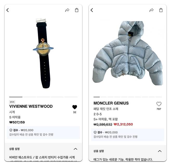Viewport: 171px width, 166px height.
Task: Jump to the second jacket photo indicator
Action: [103, 97]
